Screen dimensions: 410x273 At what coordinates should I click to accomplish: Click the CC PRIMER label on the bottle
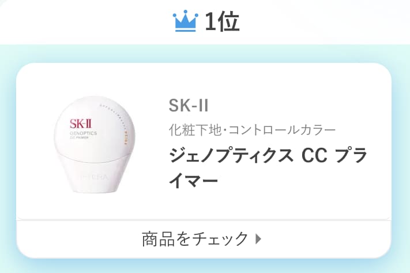pyautogui.click(x=78, y=137)
